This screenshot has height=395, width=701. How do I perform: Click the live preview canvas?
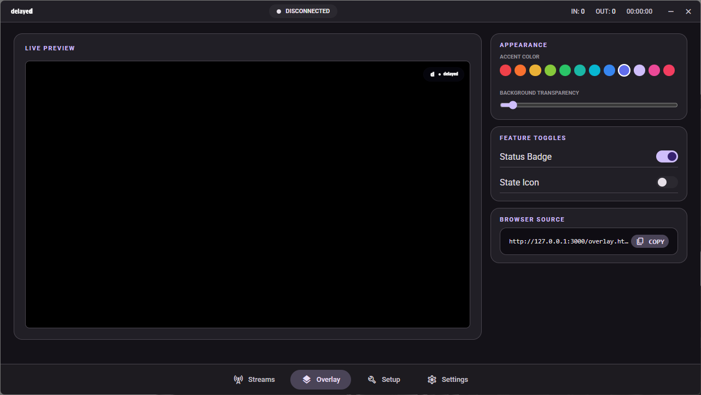coord(248,194)
